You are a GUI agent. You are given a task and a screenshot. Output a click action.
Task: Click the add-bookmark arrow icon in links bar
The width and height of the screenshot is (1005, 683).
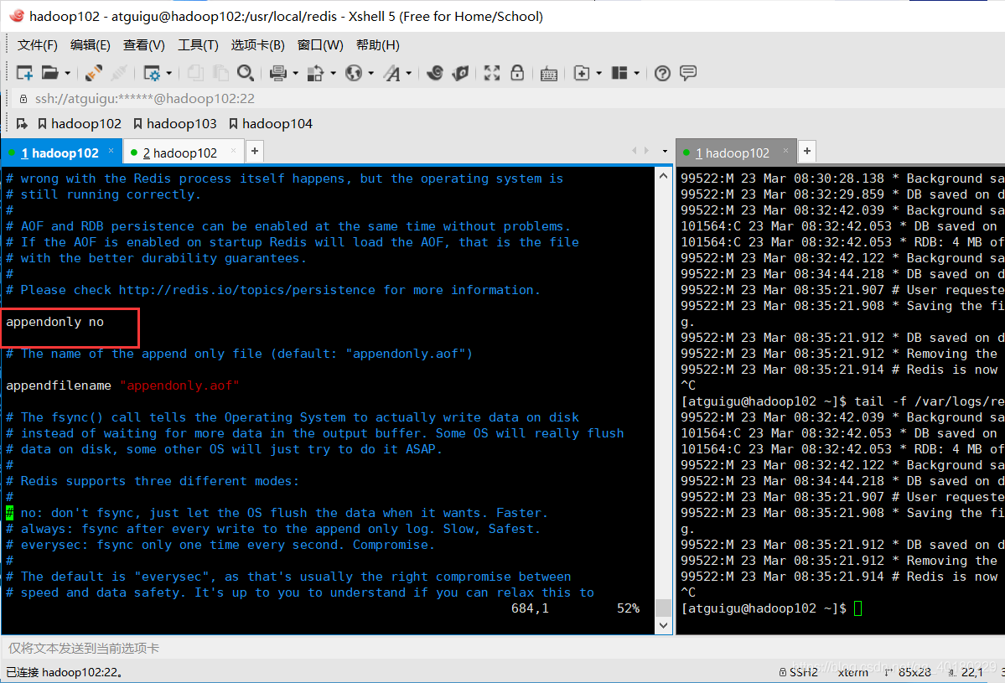coord(22,124)
